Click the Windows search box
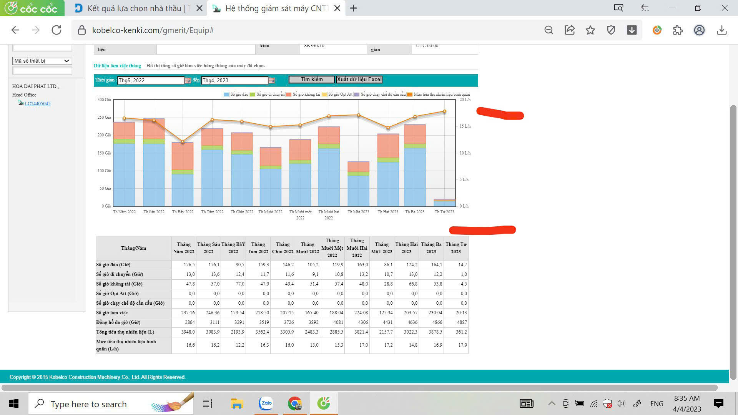The width and height of the screenshot is (738, 415). pos(111,403)
